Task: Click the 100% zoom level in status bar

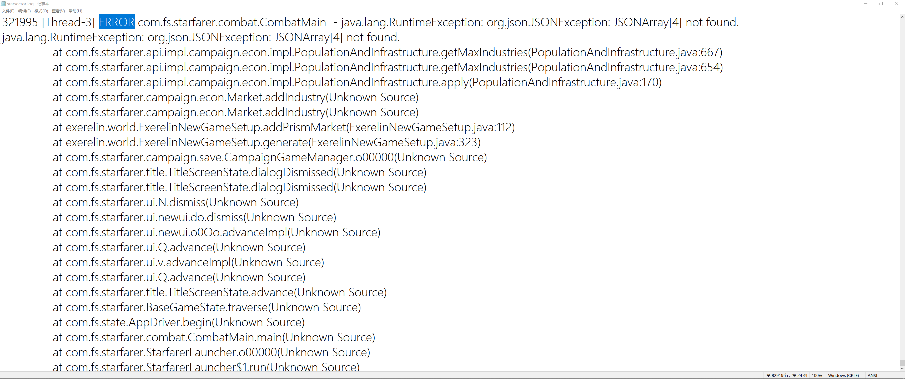Action: click(817, 376)
